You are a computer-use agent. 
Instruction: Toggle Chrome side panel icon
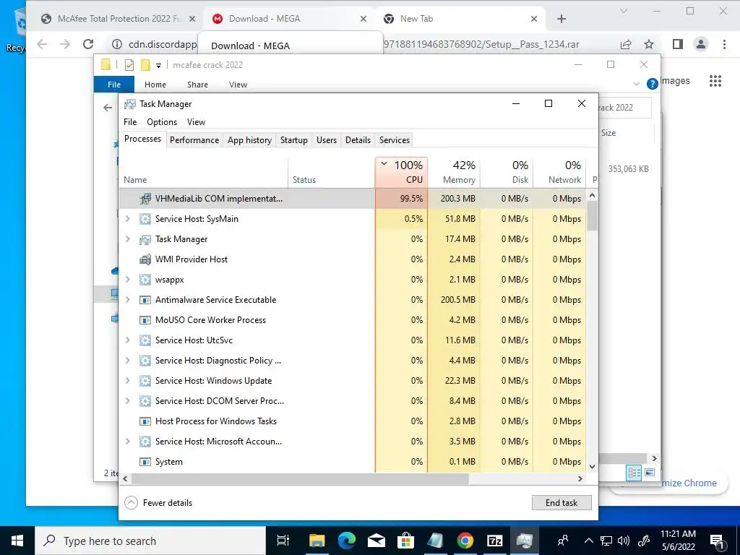pos(678,44)
